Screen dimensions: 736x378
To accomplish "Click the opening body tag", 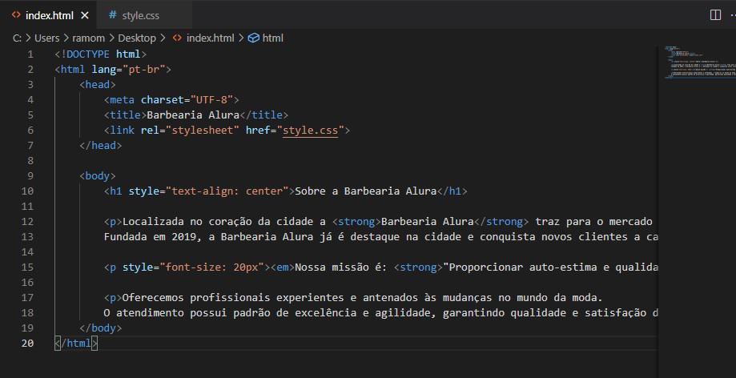I will click(98, 175).
